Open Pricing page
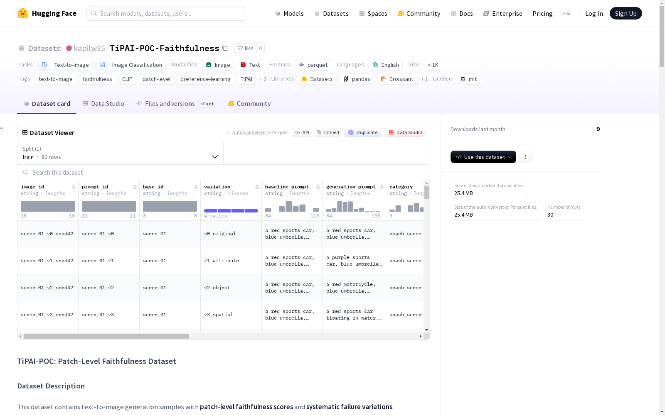 tap(542, 13)
